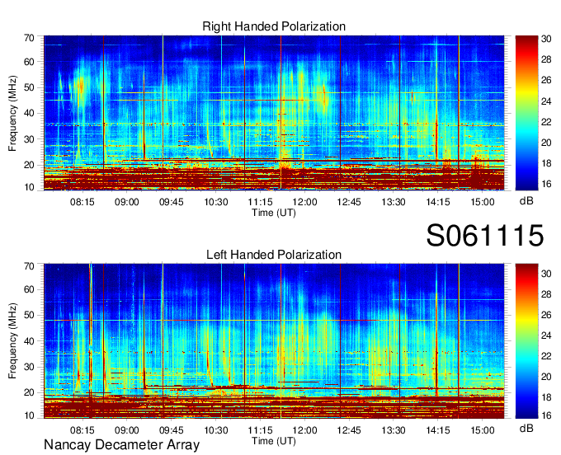
Task: Select Time (UT) label under Left Handed plot
Action: [x=274, y=441]
